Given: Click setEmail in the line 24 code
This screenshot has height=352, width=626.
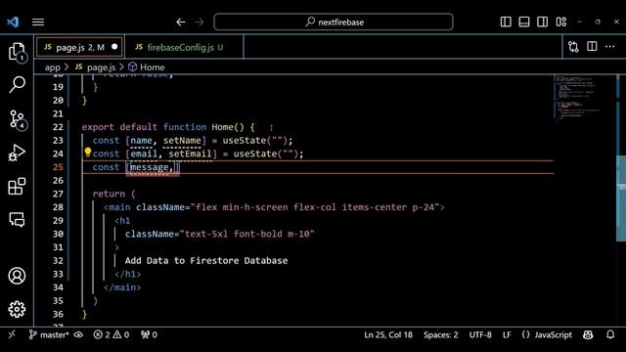Looking at the screenshot, I should [190, 154].
